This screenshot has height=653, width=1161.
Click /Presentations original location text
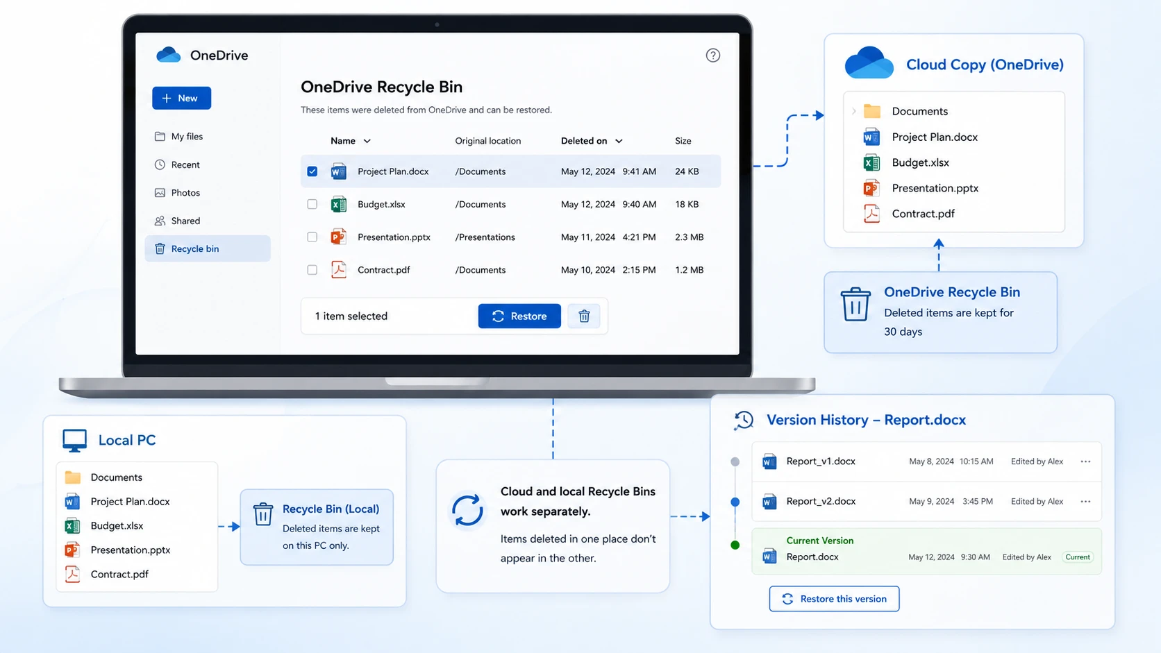485,237
